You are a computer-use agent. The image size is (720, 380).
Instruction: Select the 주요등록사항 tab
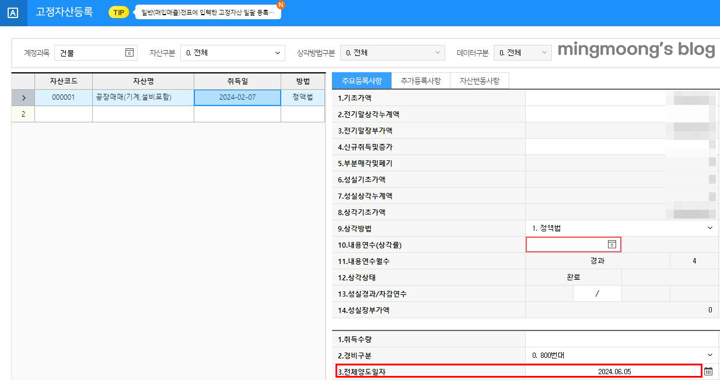pyautogui.click(x=362, y=80)
